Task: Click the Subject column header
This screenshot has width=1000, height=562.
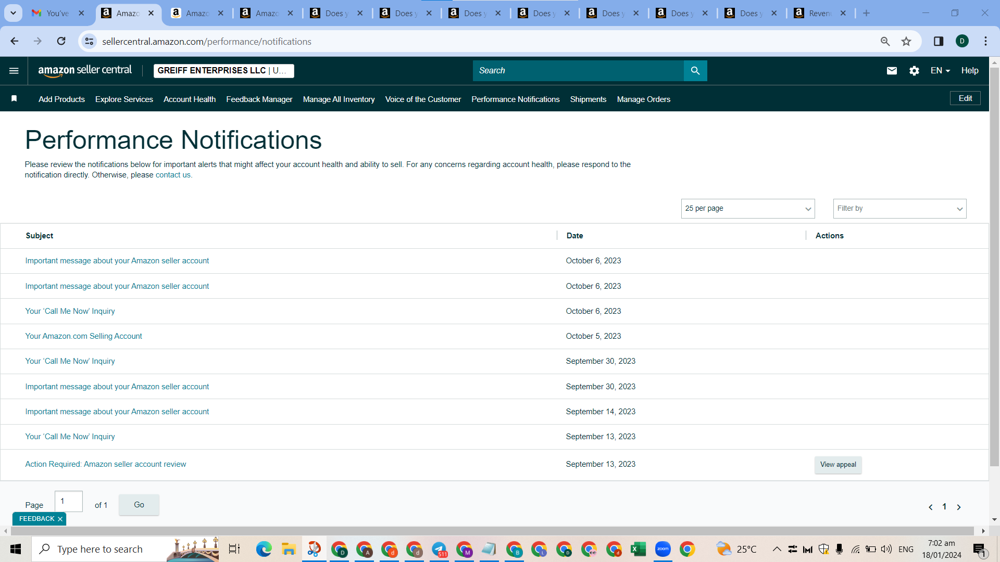Action: pos(40,236)
